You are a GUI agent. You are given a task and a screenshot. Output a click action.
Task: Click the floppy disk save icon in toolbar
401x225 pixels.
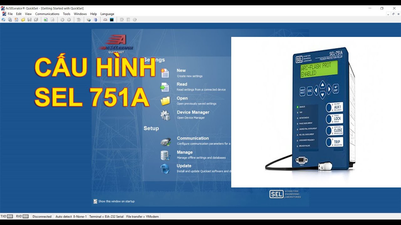click(x=29, y=20)
